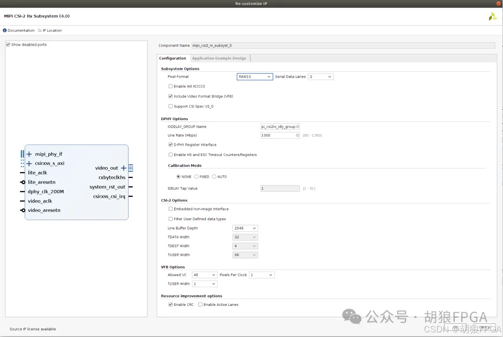Screen dimensions: 503x337
Task: Toggle the Enable CRC checkbox
Action: tap(170, 304)
